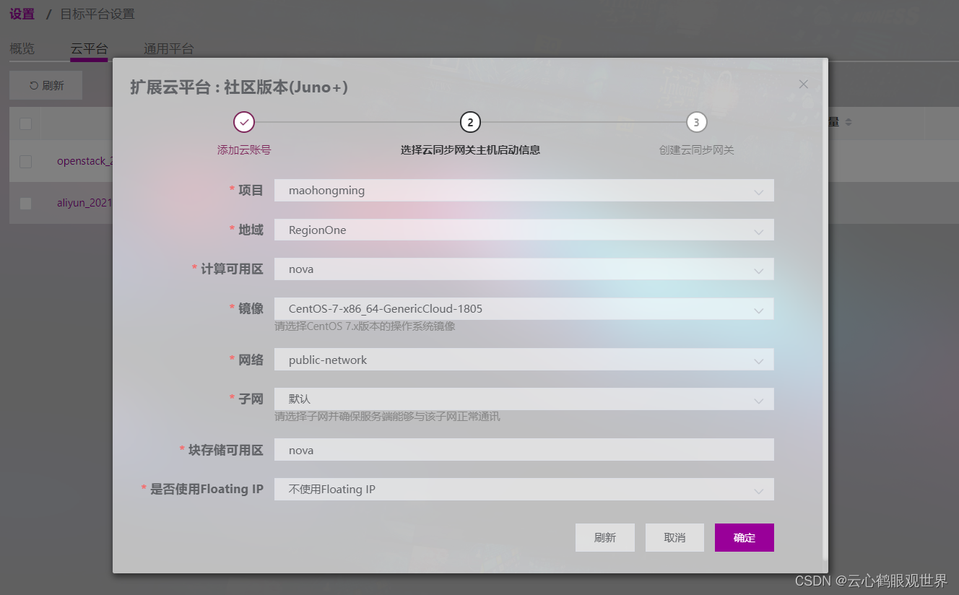The image size is (959, 595).
Task: Click the 目标平台设置 breadcrumb text
Action: (97, 14)
